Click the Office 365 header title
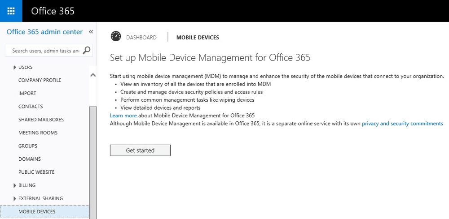Screen dimensions: 449x219 click(x=53, y=11)
